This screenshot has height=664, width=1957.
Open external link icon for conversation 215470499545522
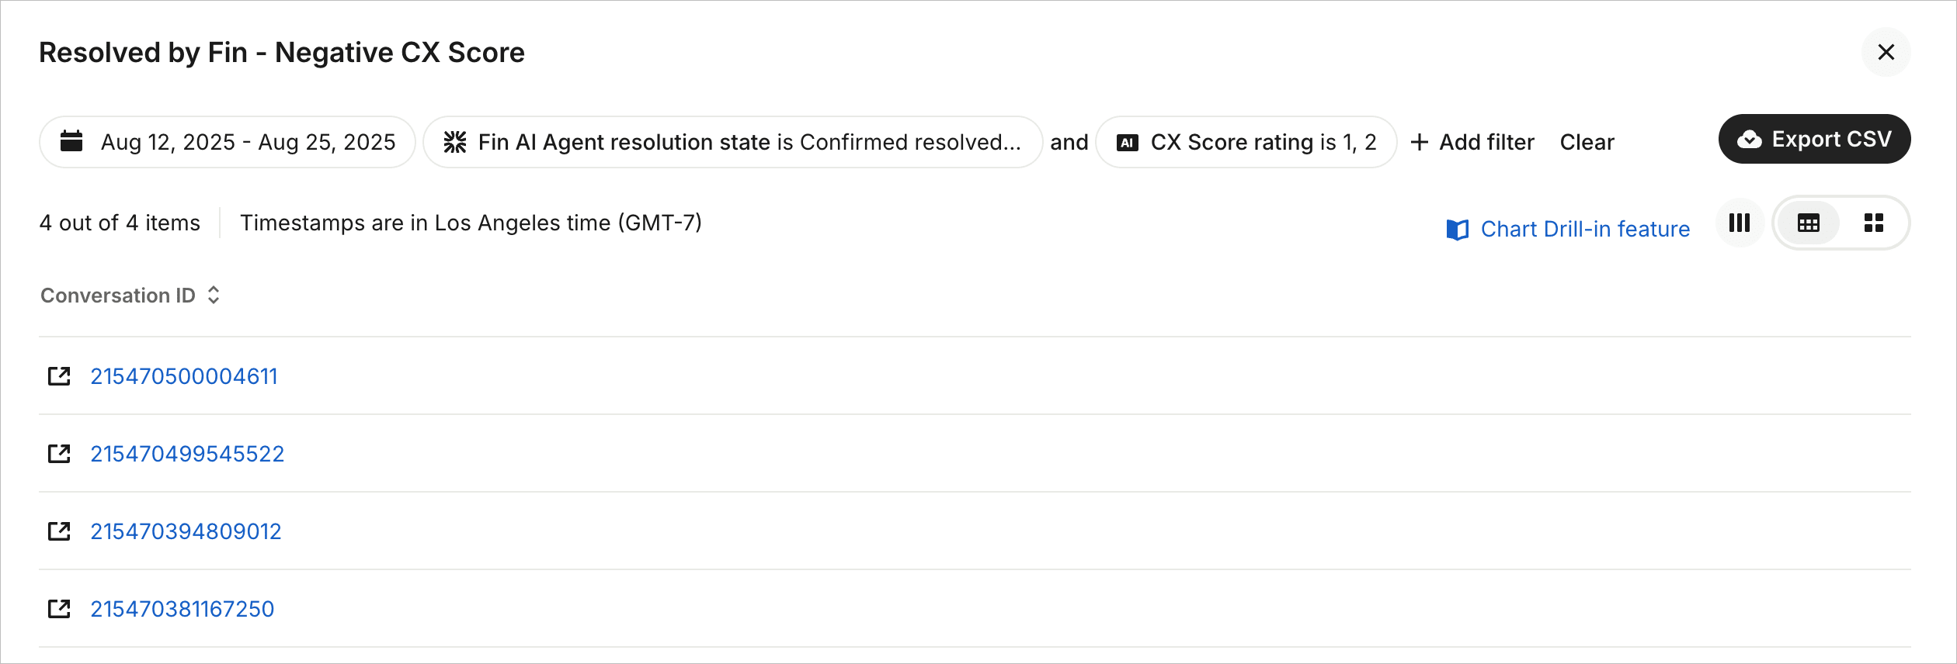coord(59,454)
